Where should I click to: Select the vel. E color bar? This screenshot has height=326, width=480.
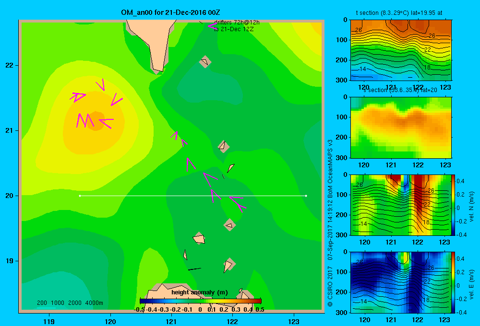click(x=453, y=282)
